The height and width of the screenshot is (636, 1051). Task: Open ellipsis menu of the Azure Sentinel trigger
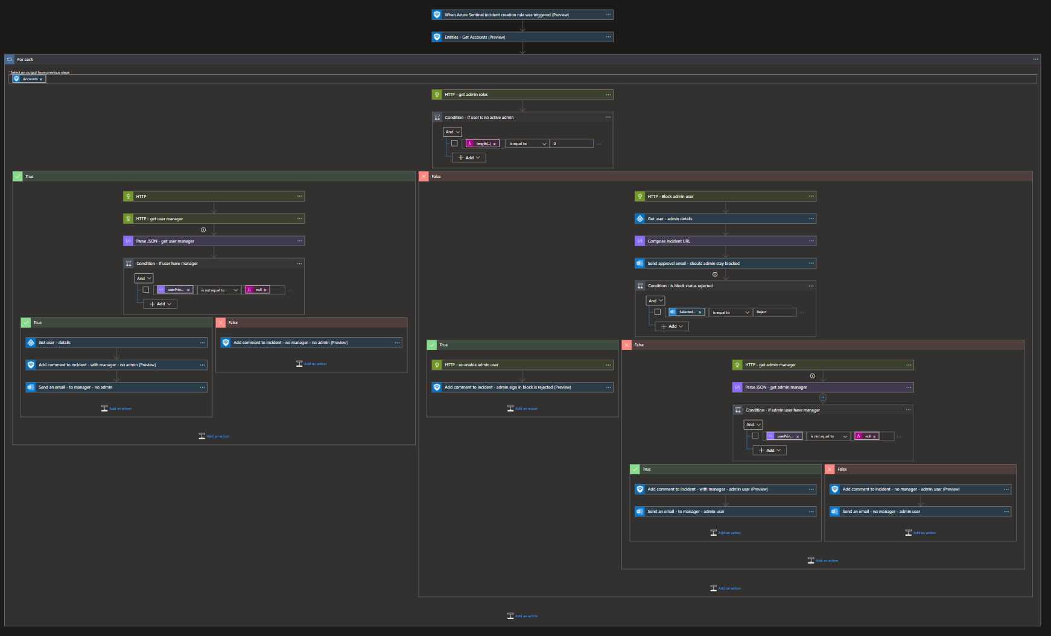(608, 14)
